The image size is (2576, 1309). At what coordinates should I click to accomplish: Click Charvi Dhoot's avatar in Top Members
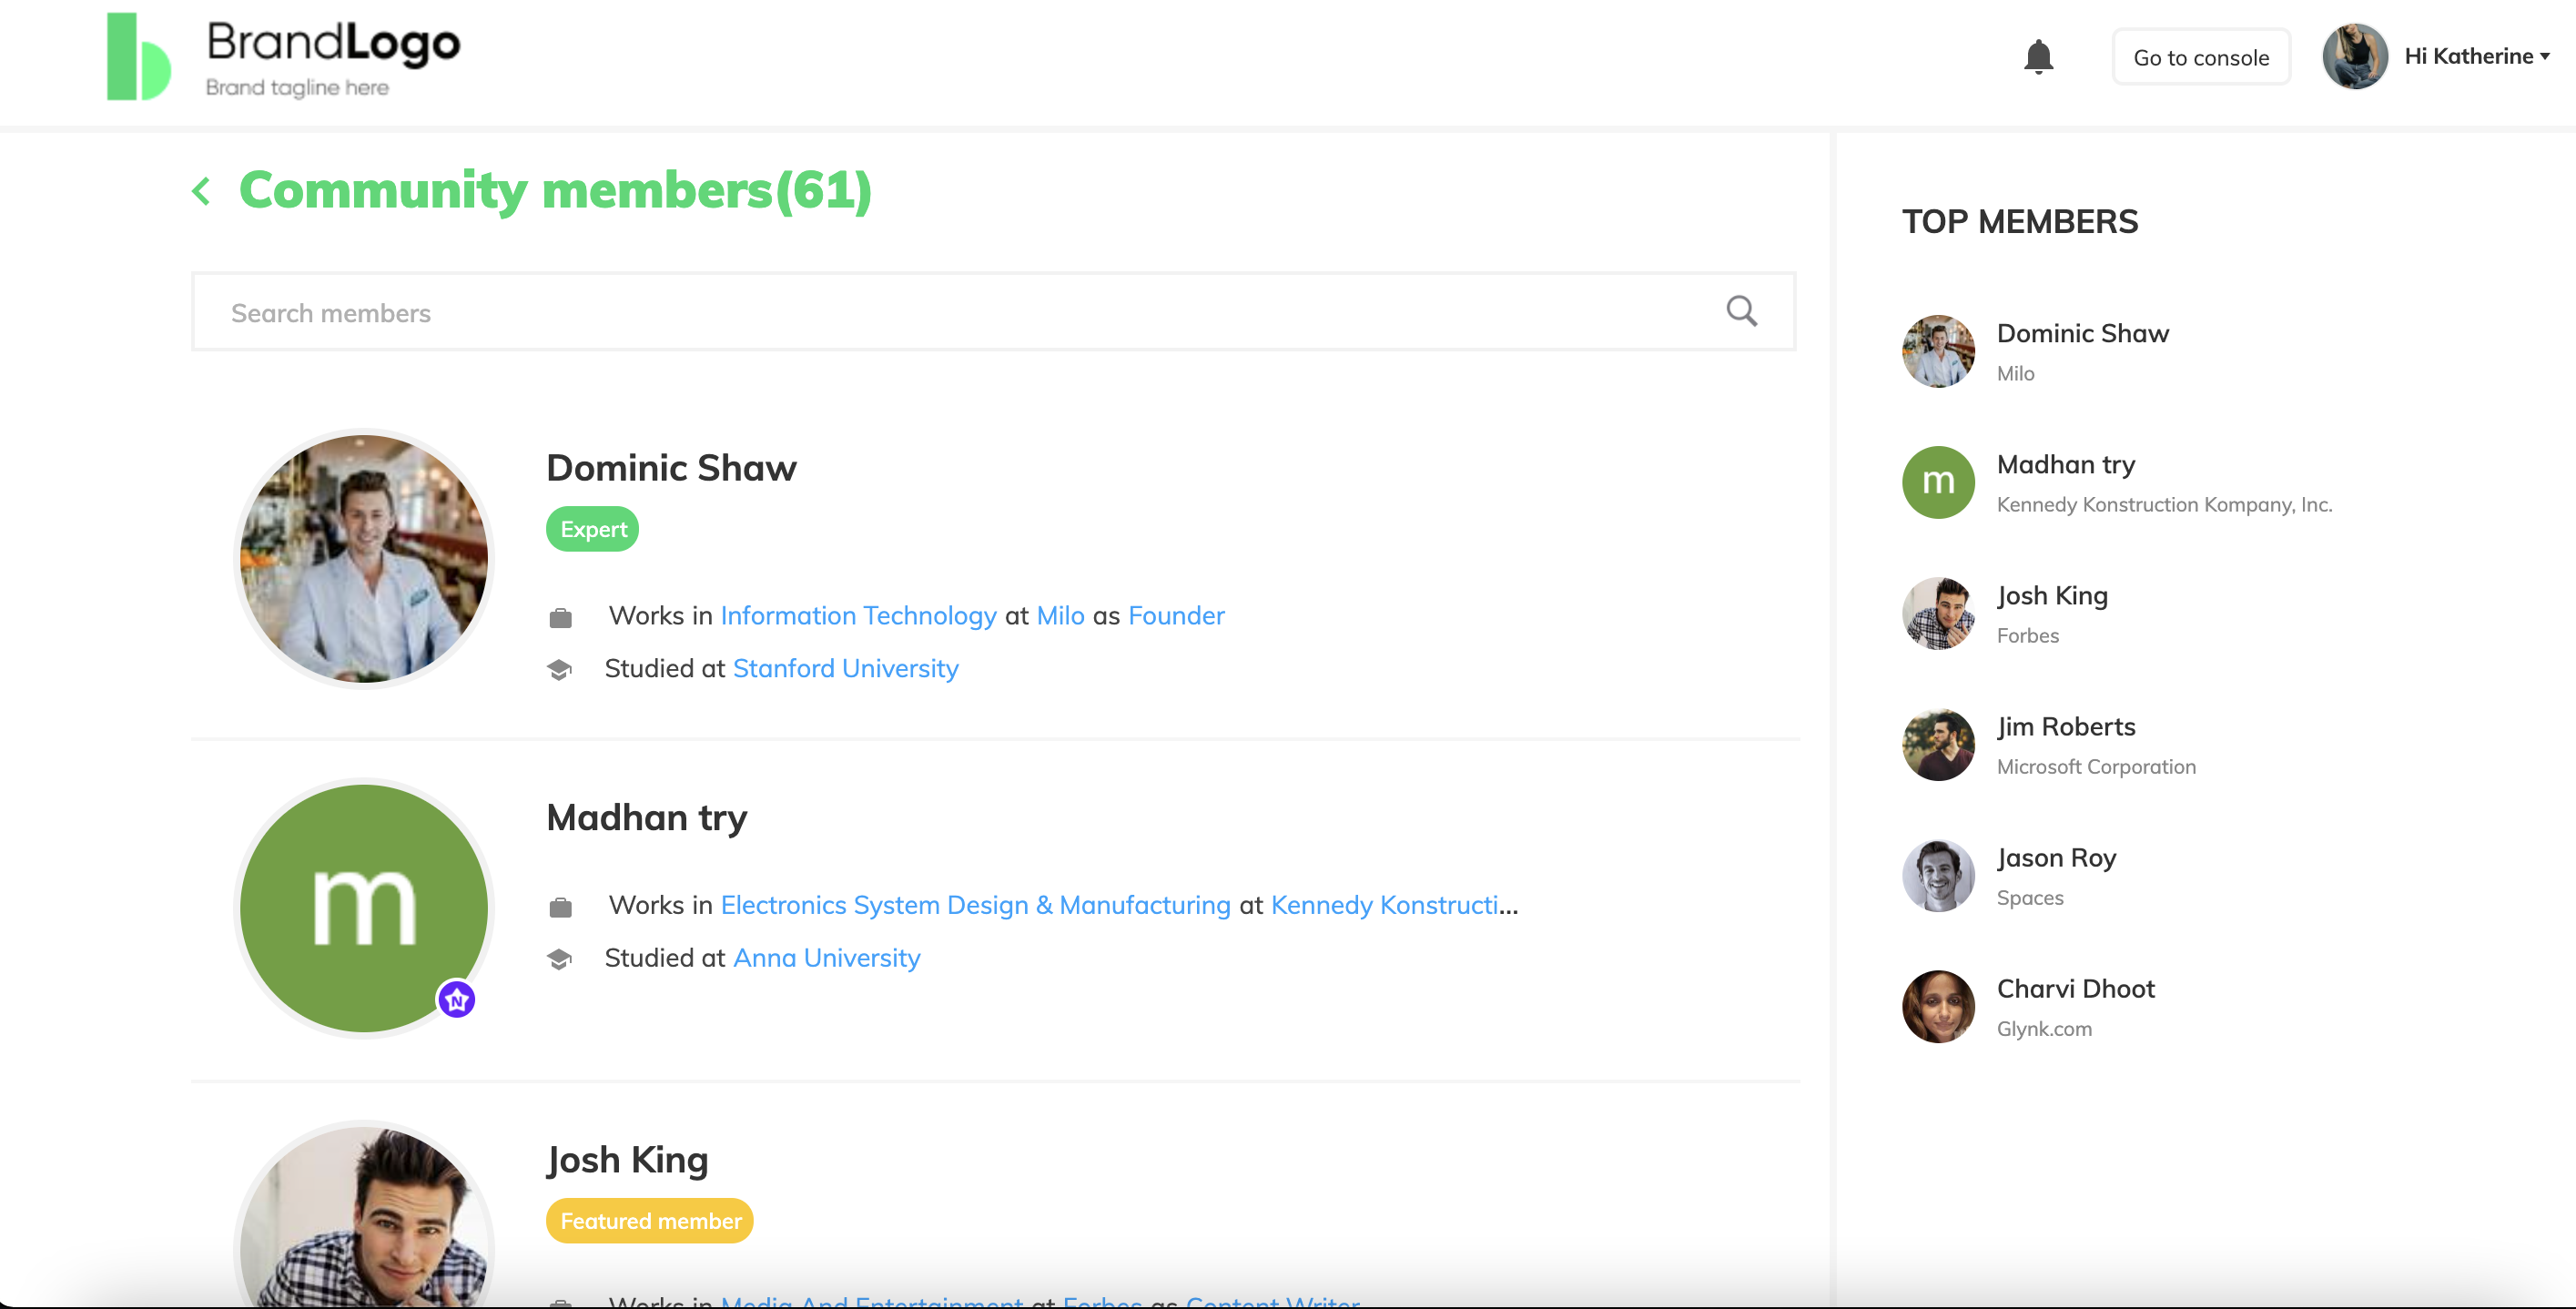pos(1937,1006)
